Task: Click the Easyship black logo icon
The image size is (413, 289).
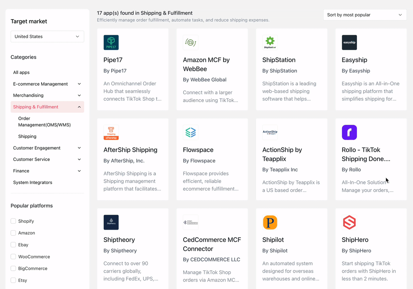Action: click(x=349, y=43)
